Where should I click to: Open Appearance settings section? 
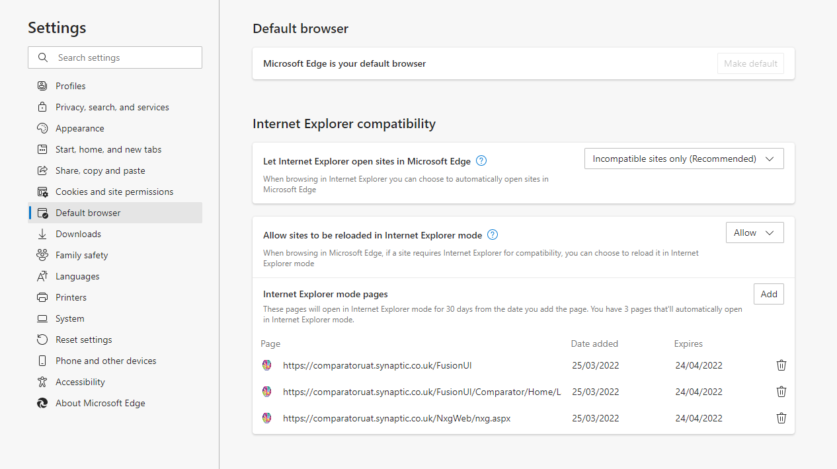80,128
